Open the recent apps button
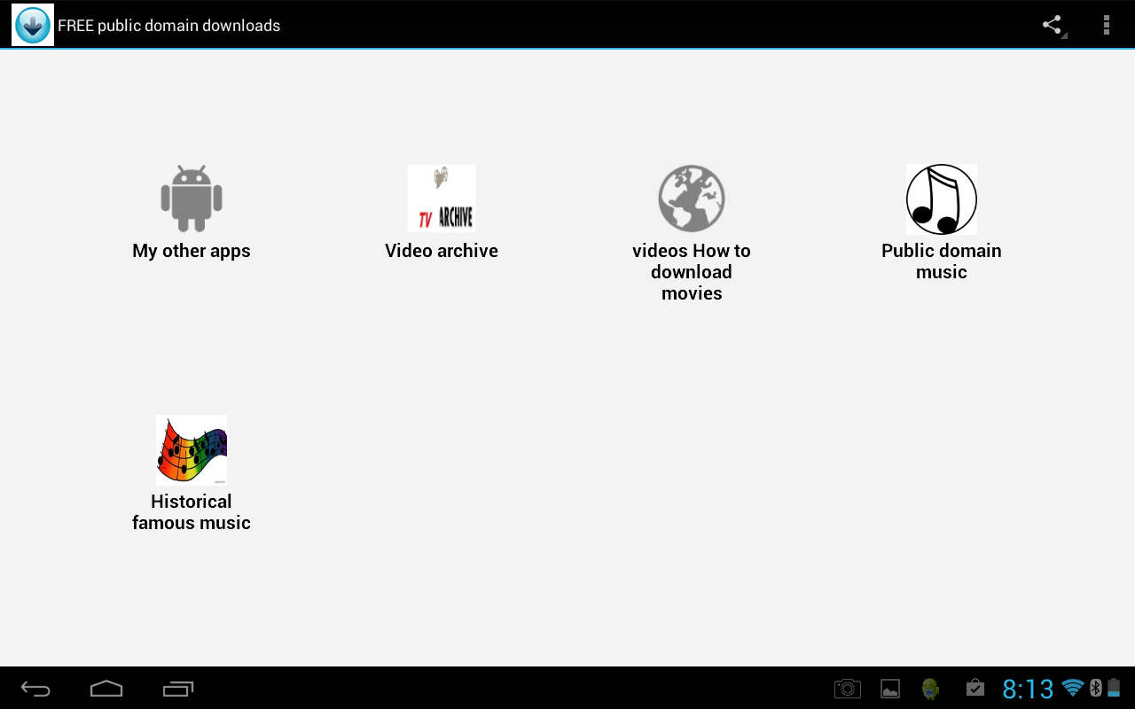 click(177, 689)
